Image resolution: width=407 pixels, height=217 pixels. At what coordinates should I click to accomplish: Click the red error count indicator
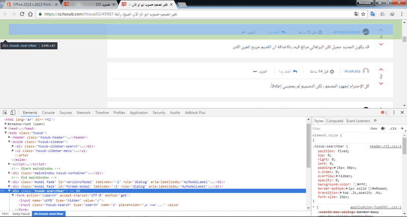point(384,112)
